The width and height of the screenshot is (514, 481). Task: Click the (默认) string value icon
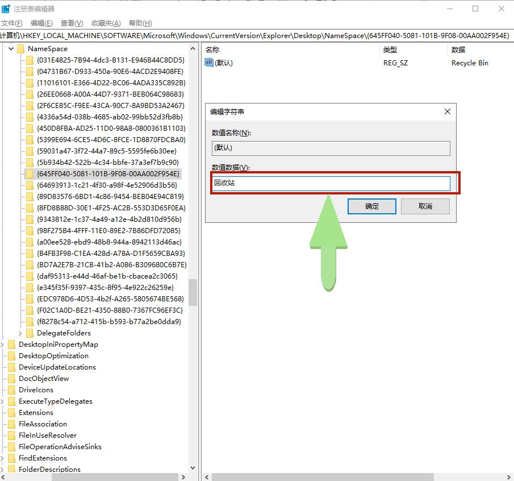click(208, 63)
